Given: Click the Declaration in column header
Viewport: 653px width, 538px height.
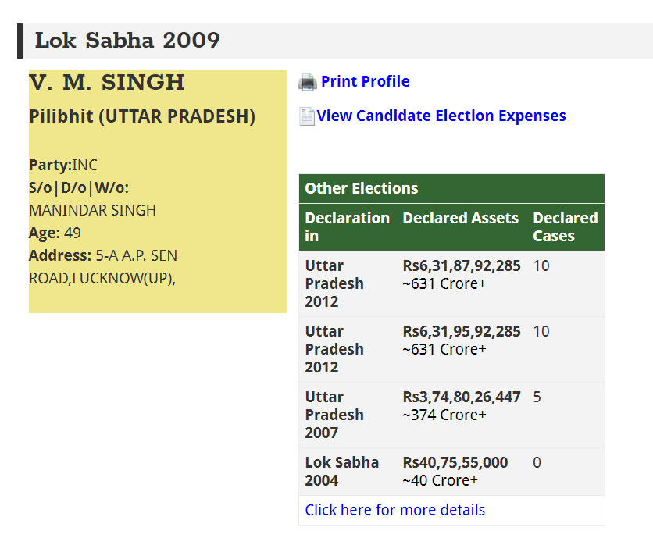Looking at the screenshot, I should [x=347, y=226].
